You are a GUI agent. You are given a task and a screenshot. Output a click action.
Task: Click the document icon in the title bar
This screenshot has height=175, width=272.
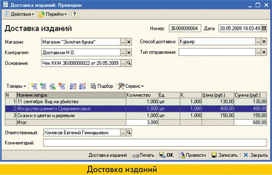(x=6, y=5)
